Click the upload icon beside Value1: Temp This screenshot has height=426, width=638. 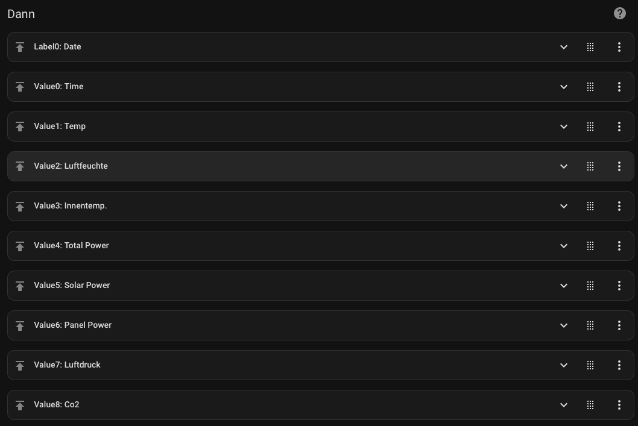[x=19, y=127]
